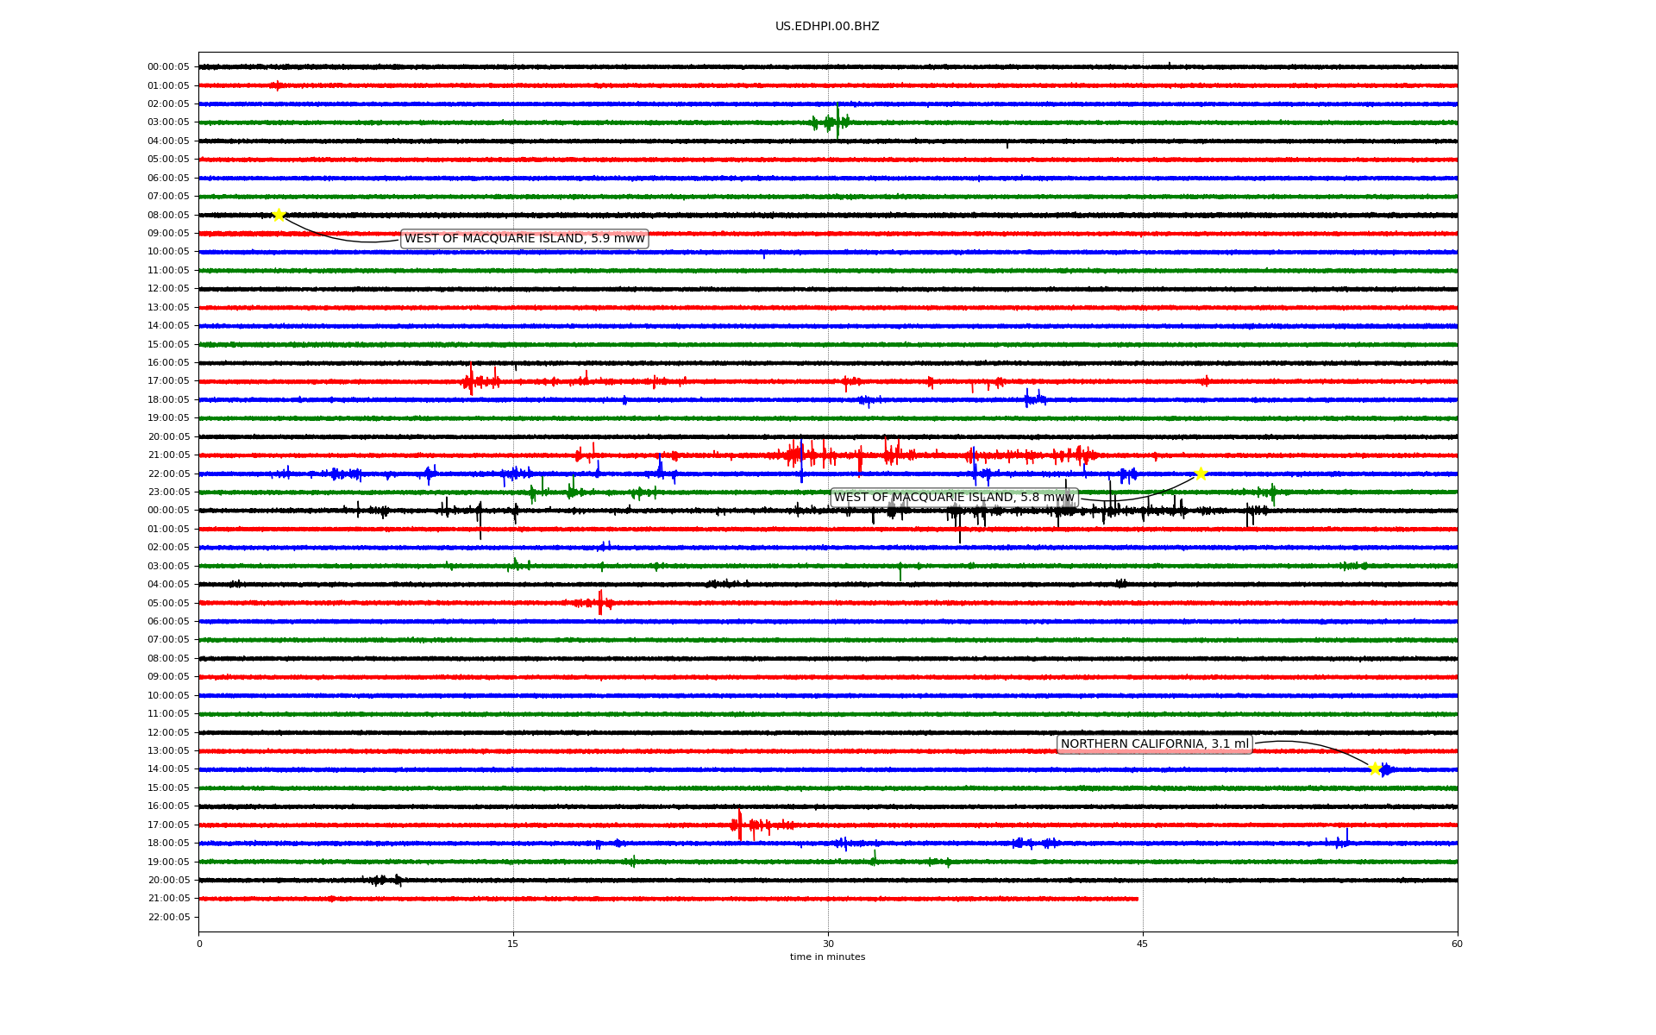Click the star marker on the 08:00:05 trace
This screenshot has width=1656, height=1035.
[279, 215]
